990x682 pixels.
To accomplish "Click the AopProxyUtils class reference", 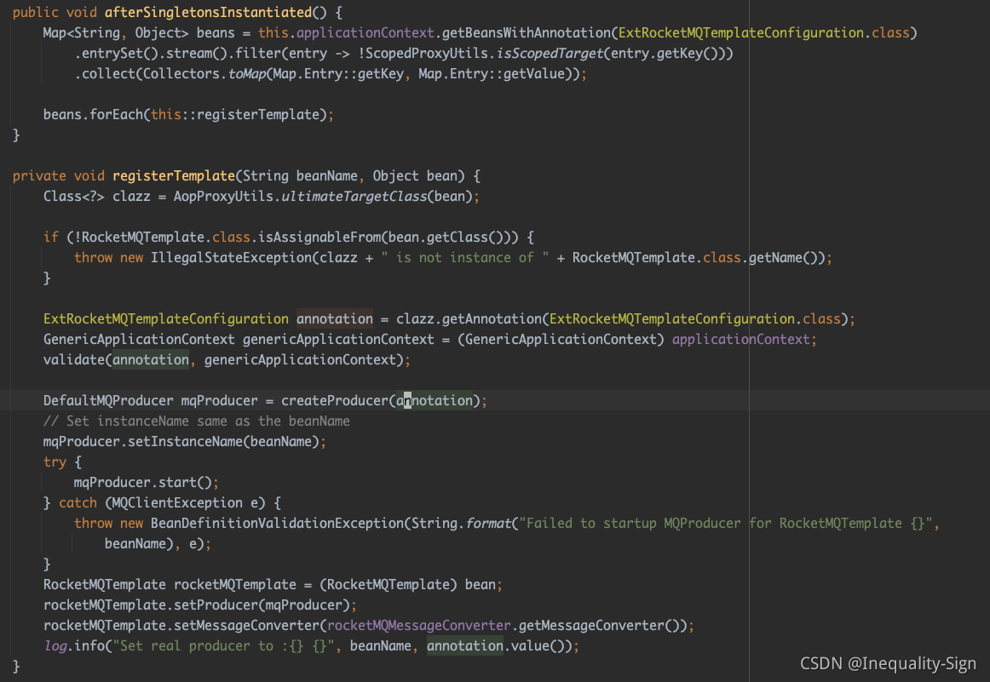I will point(223,196).
